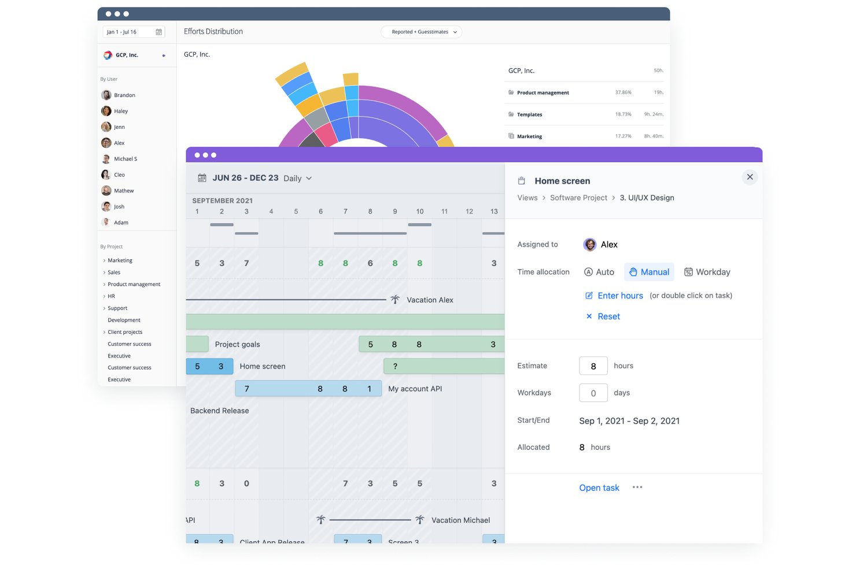856x570 pixels.
Task: Expand the Marketing project in sidebar
Action: point(104,260)
